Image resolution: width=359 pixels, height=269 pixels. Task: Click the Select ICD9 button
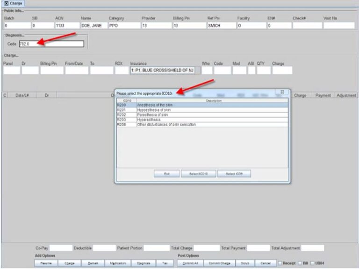tap(234, 174)
